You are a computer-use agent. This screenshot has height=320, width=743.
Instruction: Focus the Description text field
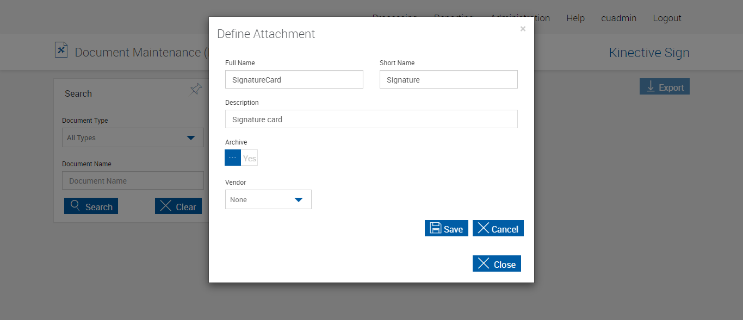[371, 119]
